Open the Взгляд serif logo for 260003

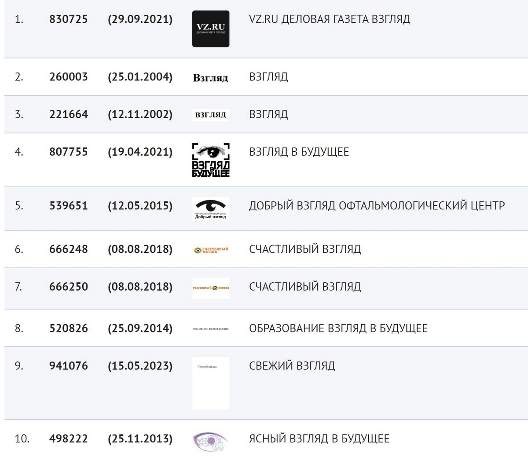click(x=211, y=78)
